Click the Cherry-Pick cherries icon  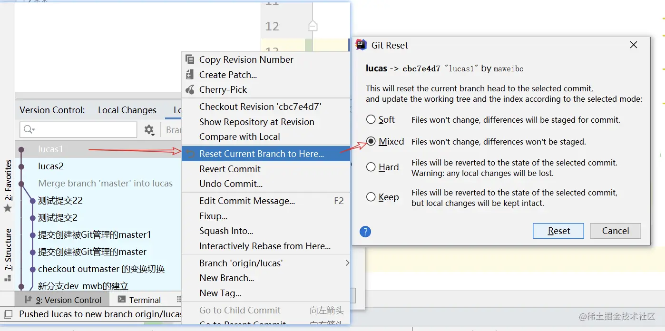pos(190,89)
